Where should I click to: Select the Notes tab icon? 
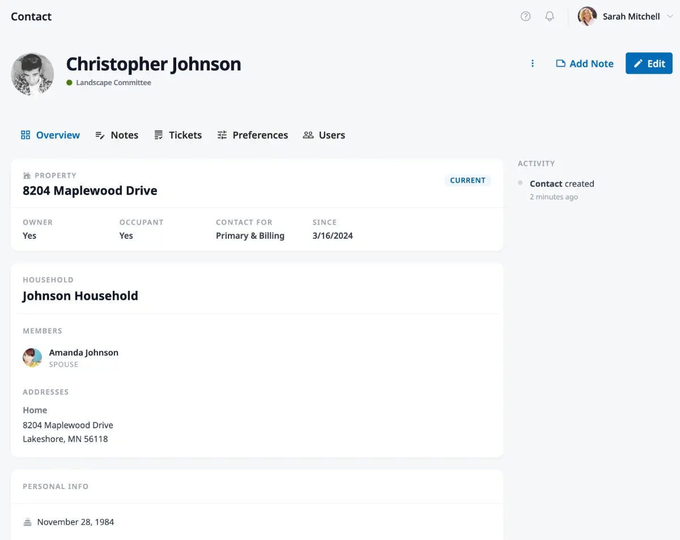coord(99,135)
